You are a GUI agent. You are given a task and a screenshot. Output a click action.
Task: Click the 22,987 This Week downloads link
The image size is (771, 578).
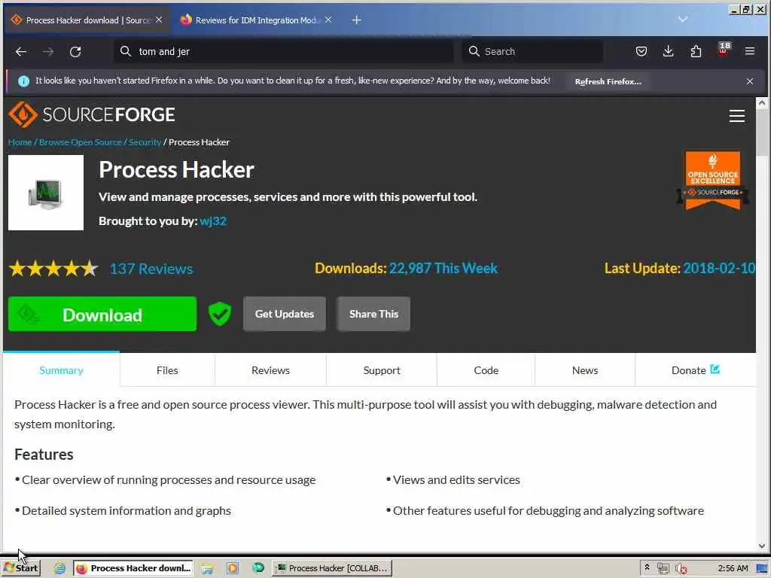coord(443,269)
